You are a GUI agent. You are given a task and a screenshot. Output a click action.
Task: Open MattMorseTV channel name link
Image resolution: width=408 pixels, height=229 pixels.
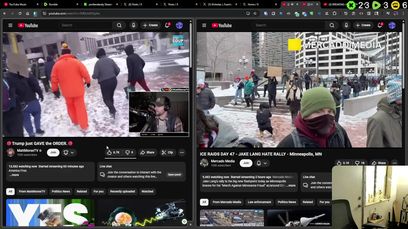coord(27,150)
